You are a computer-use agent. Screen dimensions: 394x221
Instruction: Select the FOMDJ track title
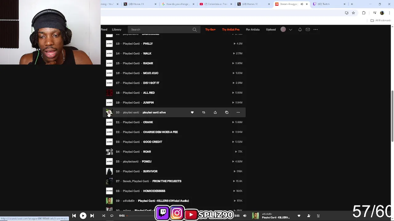point(147,161)
